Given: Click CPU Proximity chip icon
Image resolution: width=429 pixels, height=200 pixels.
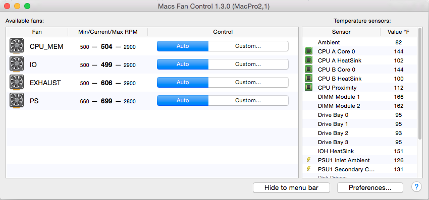Looking at the screenshot, I should (308, 88).
